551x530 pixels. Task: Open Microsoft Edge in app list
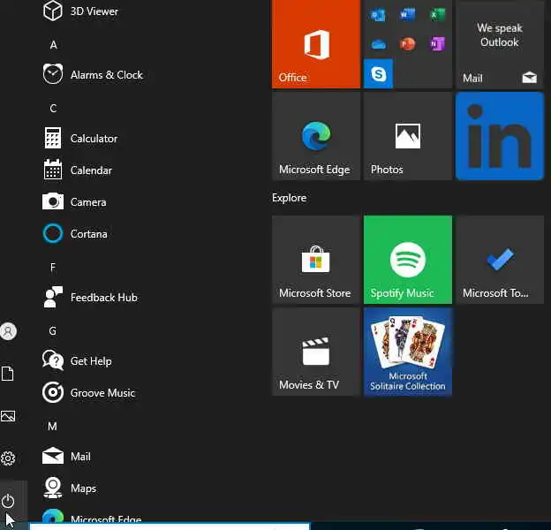[92, 516]
